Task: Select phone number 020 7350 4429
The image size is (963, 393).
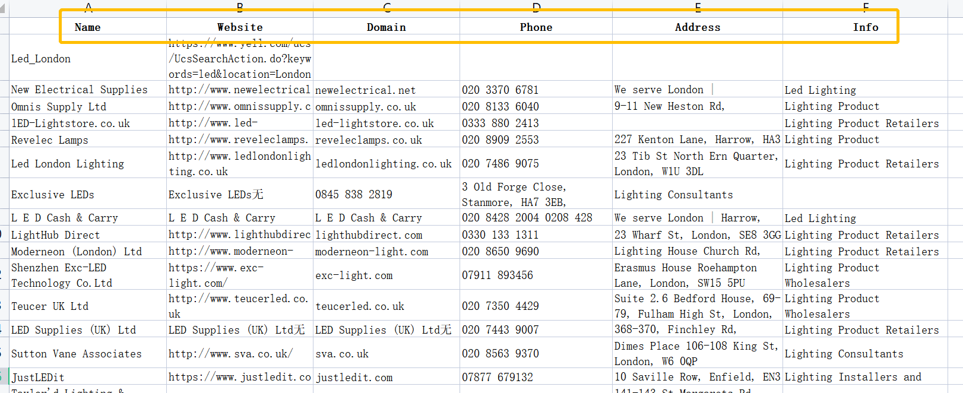Action: pos(536,306)
